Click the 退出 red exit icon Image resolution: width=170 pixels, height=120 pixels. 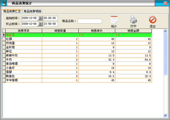click(153, 19)
